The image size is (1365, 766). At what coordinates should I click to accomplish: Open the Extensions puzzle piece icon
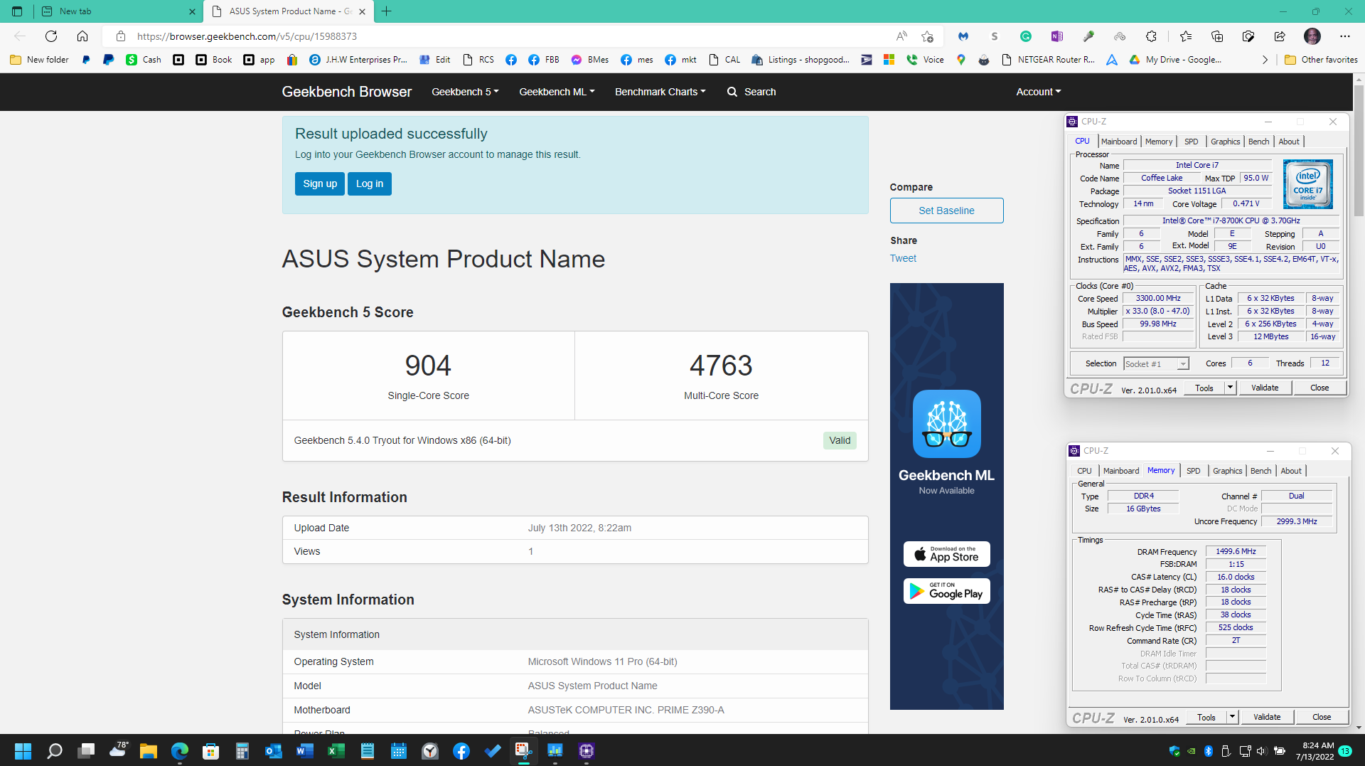[x=1151, y=36]
